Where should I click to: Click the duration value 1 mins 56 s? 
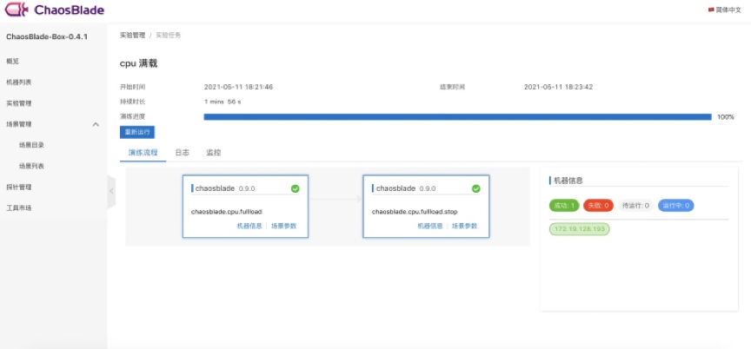[x=223, y=102]
